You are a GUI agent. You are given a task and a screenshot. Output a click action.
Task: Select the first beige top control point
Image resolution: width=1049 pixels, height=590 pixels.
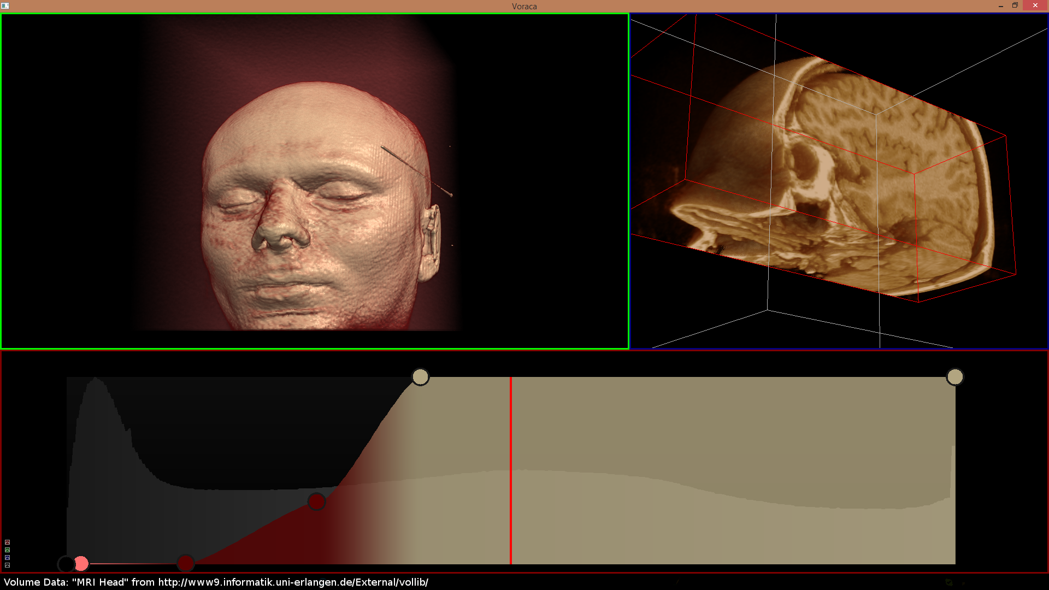(x=420, y=377)
